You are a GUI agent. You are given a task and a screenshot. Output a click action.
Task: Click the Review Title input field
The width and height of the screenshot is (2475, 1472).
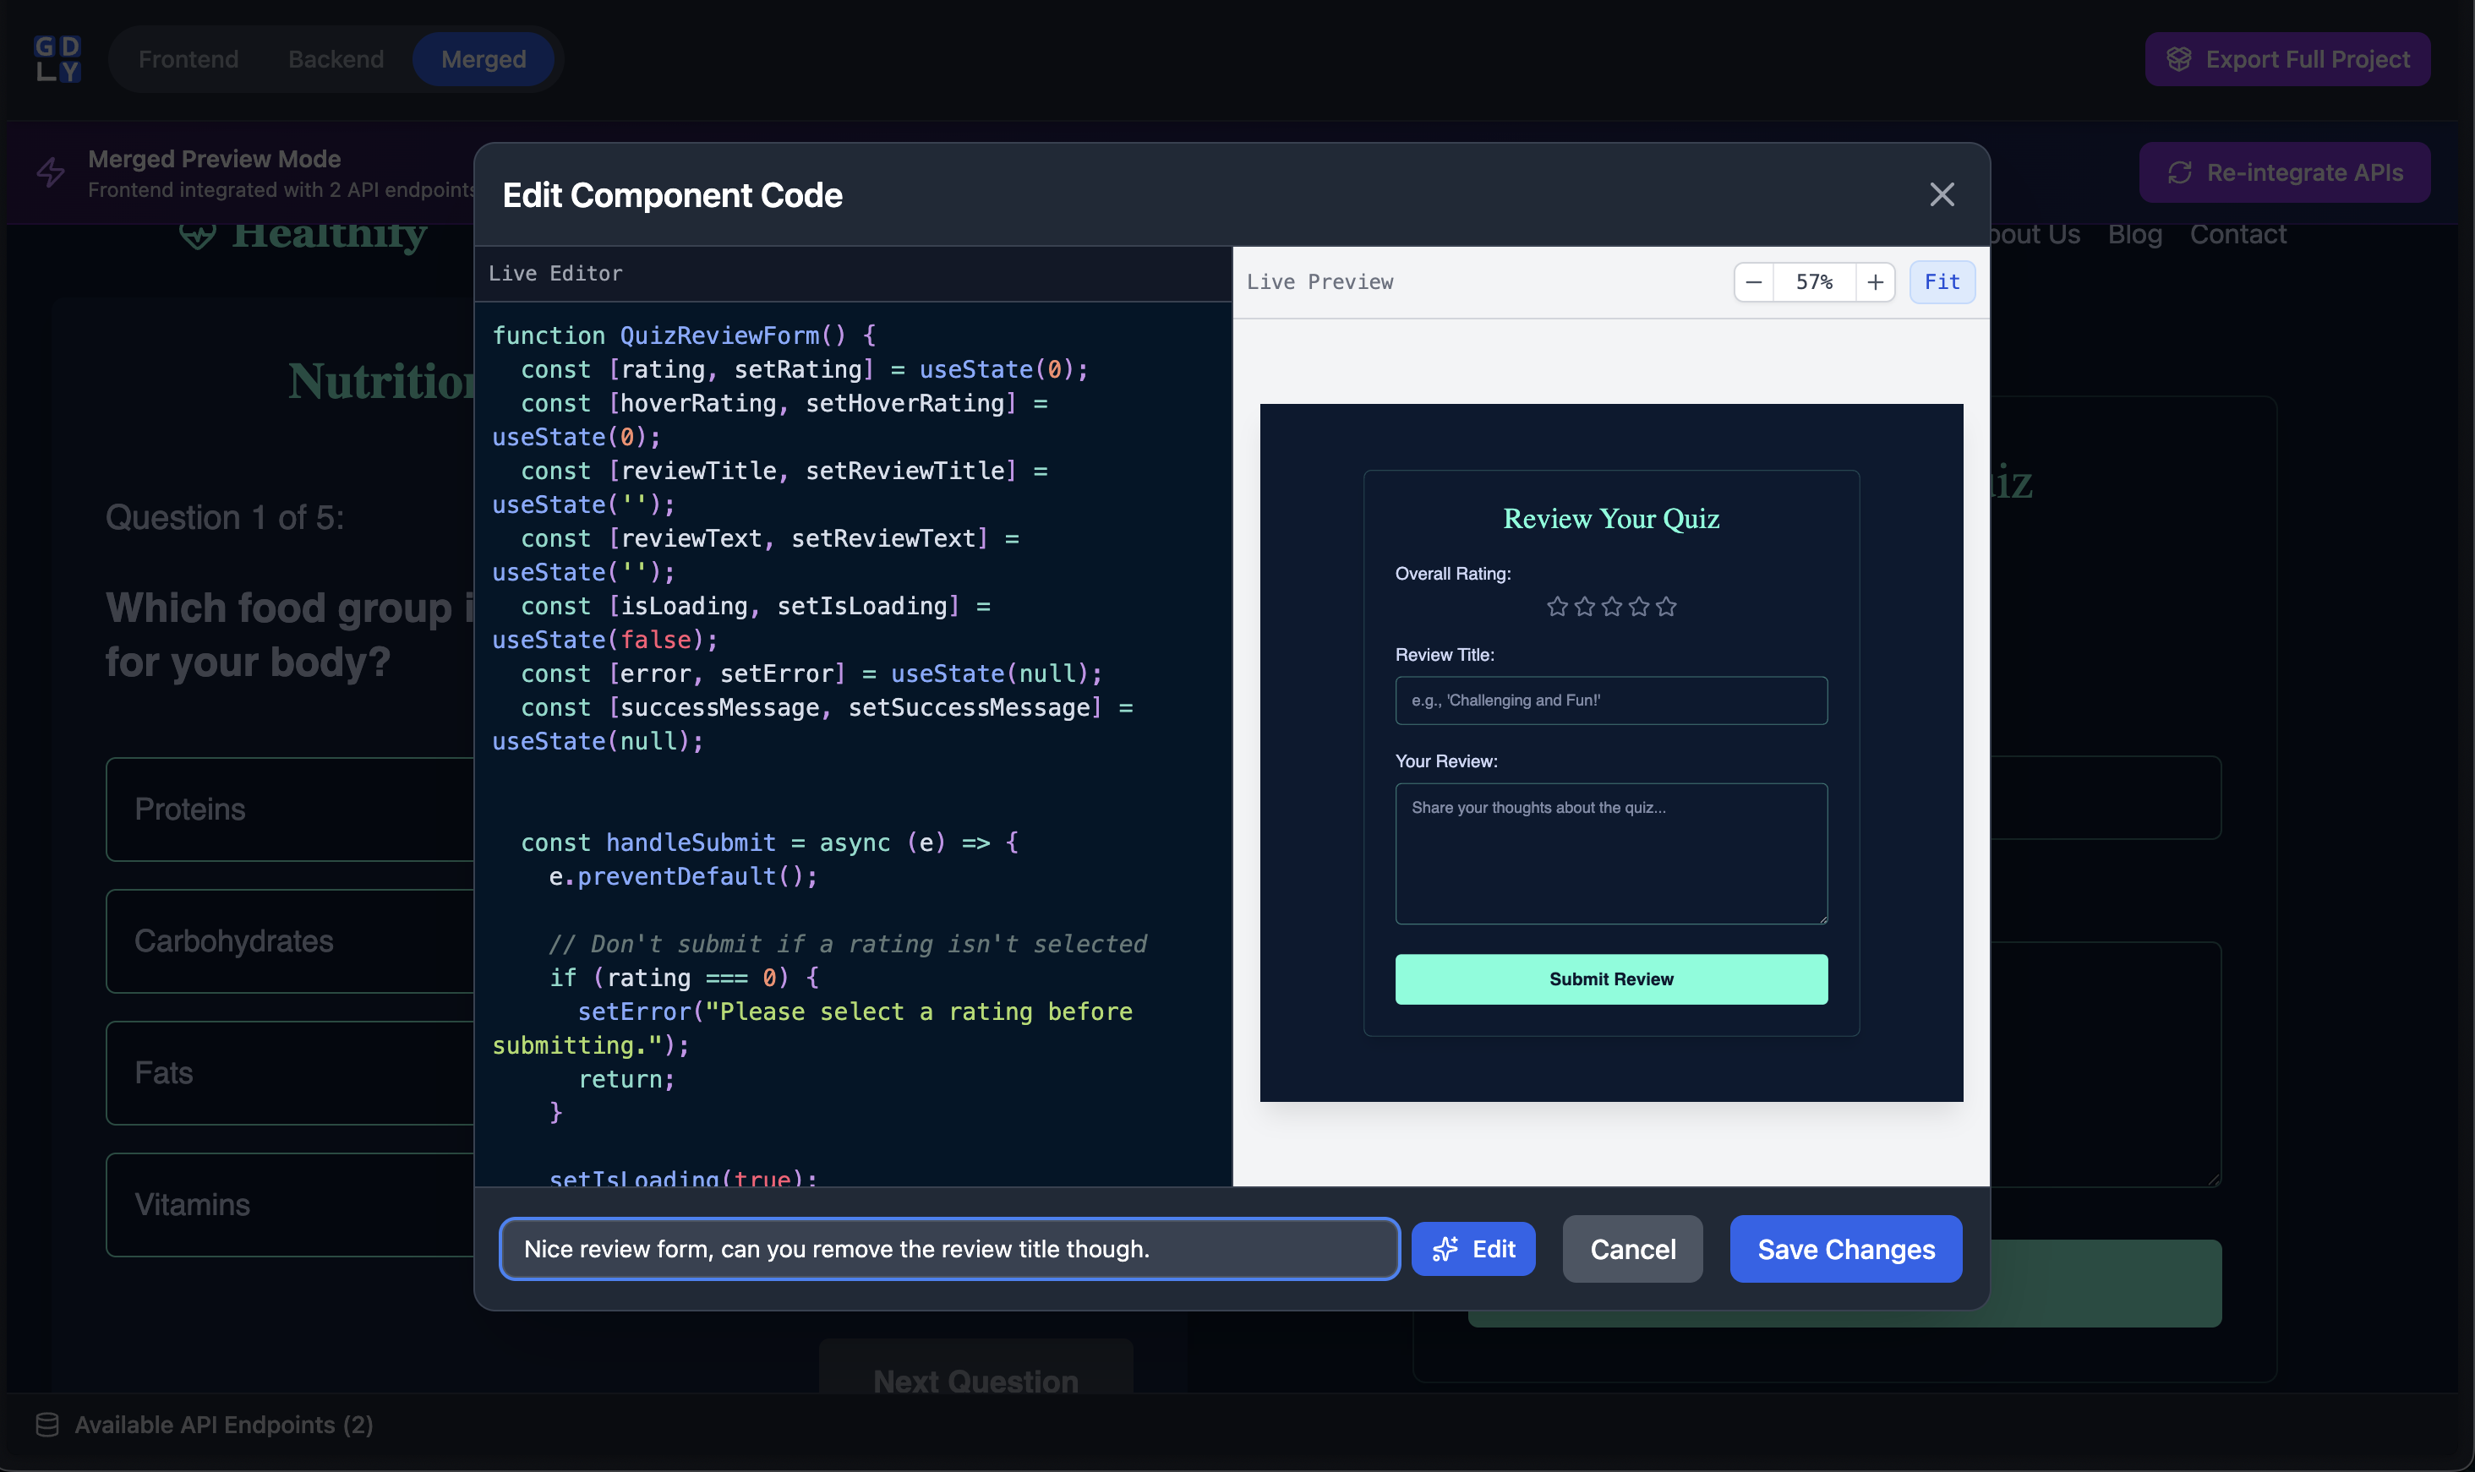[x=1610, y=701]
